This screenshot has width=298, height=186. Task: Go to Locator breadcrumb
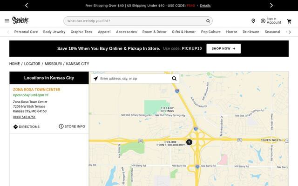click(32, 64)
